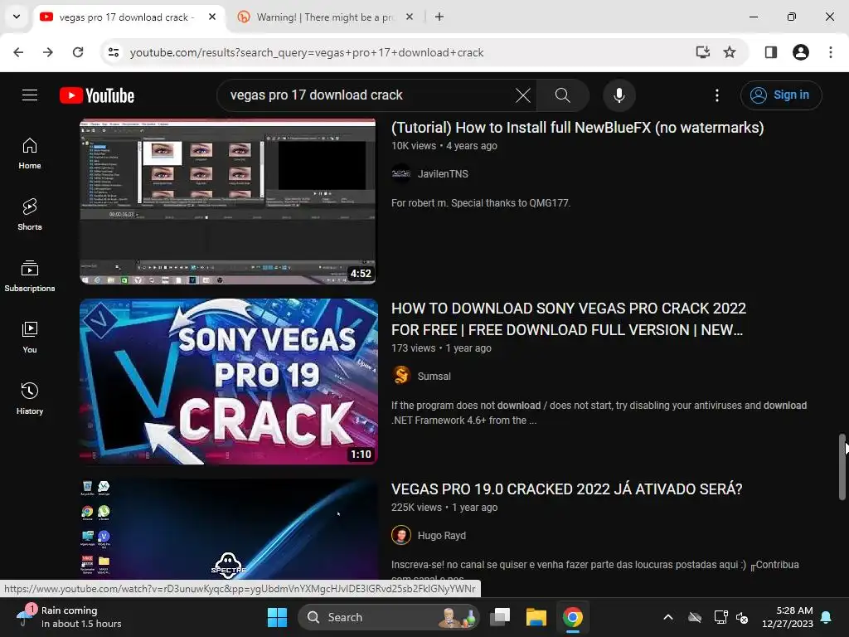Open a new browser tab
The height and width of the screenshot is (637, 849).
pyautogui.click(x=439, y=17)
